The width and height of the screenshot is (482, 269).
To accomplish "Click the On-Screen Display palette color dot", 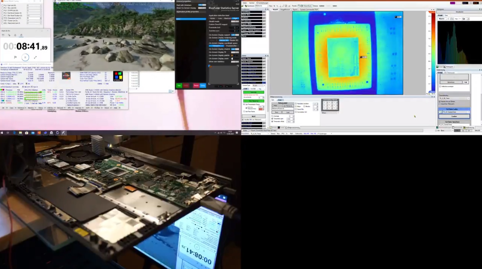I will point(232,55).
